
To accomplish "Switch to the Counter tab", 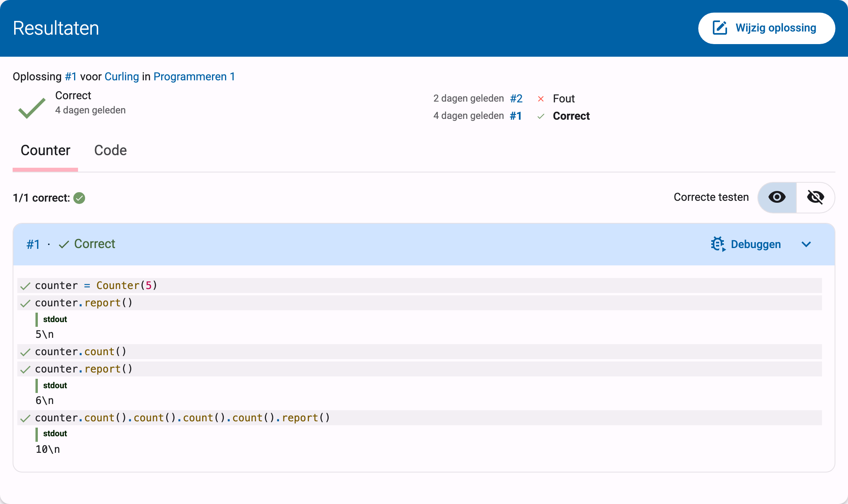I will point(45,150).
